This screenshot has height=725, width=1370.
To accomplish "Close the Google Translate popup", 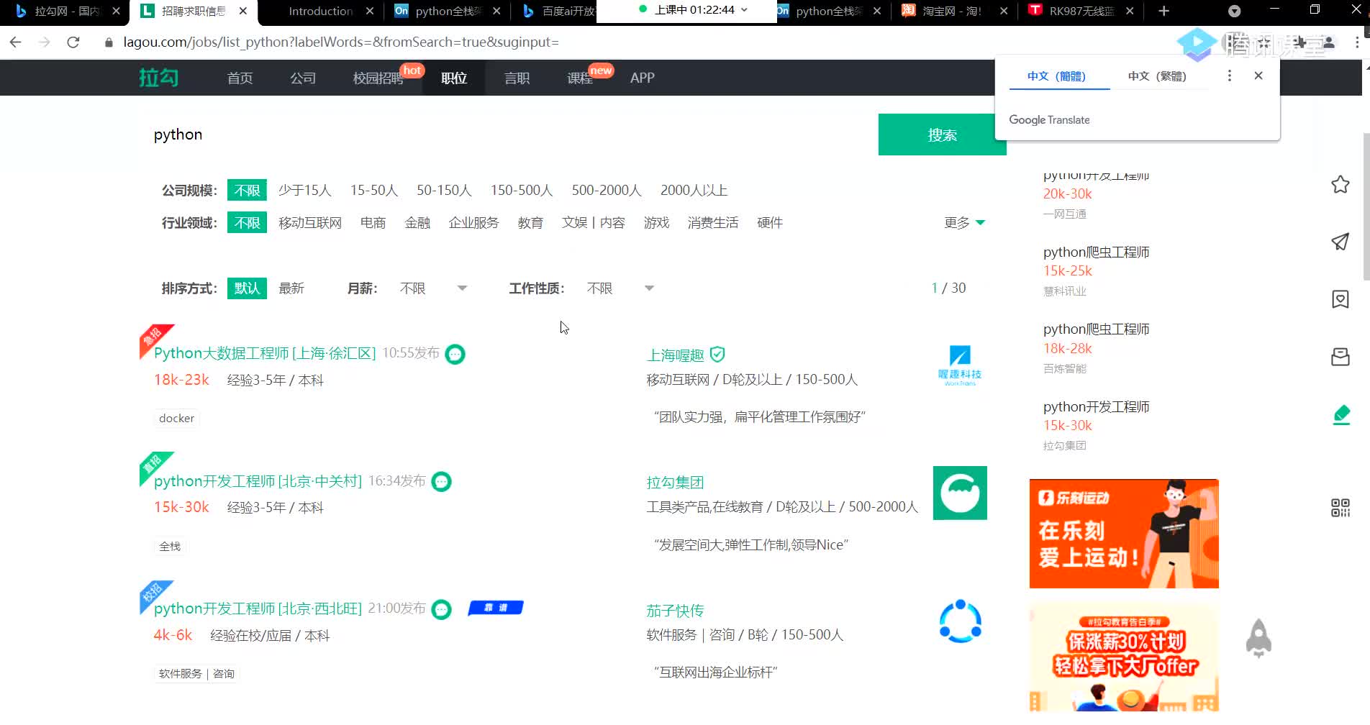I will click(x=1258, y=76).
